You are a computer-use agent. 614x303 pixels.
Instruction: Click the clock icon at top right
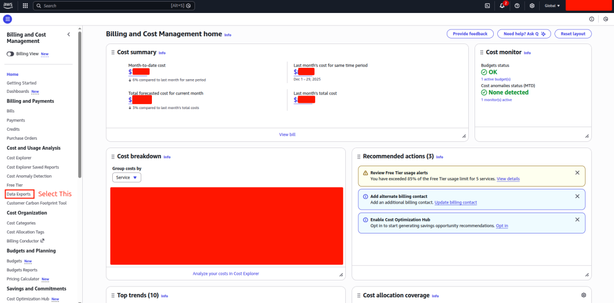pos(605,19)
